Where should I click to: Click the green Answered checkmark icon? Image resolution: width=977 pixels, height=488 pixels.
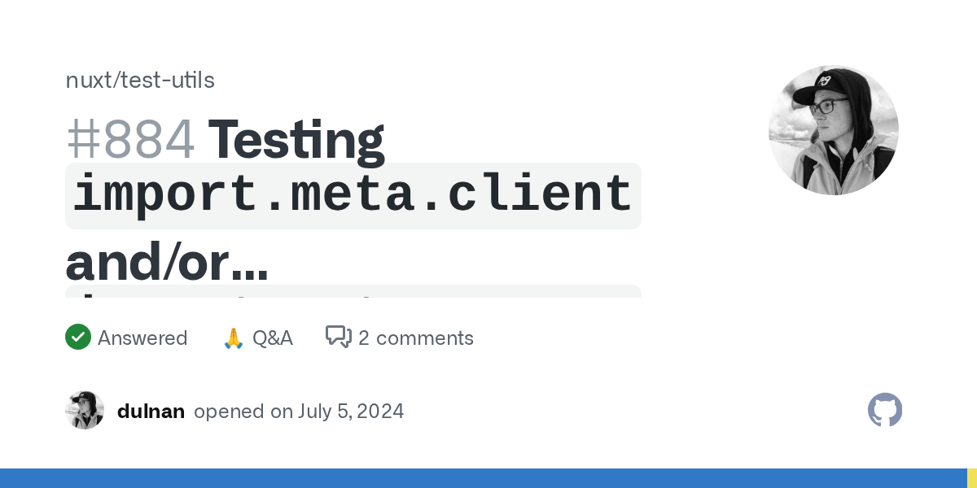point(77,337)
